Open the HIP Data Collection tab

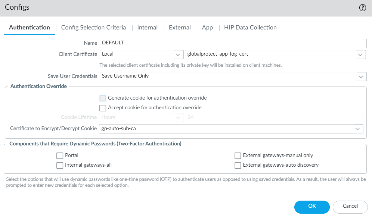coord(250,28)
